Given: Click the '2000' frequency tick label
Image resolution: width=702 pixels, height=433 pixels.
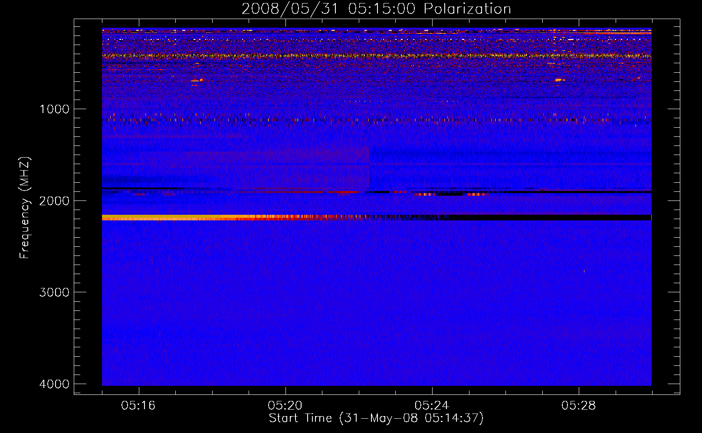Looking at the screenshot, I should click(54, 201).
